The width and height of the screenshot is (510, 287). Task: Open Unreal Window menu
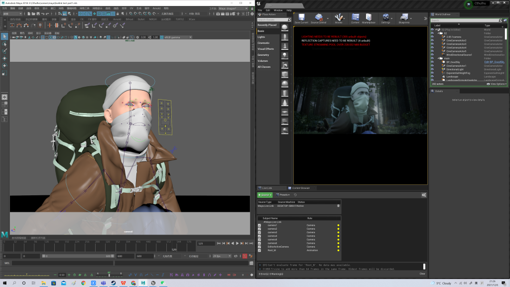(x=278, y=10)
